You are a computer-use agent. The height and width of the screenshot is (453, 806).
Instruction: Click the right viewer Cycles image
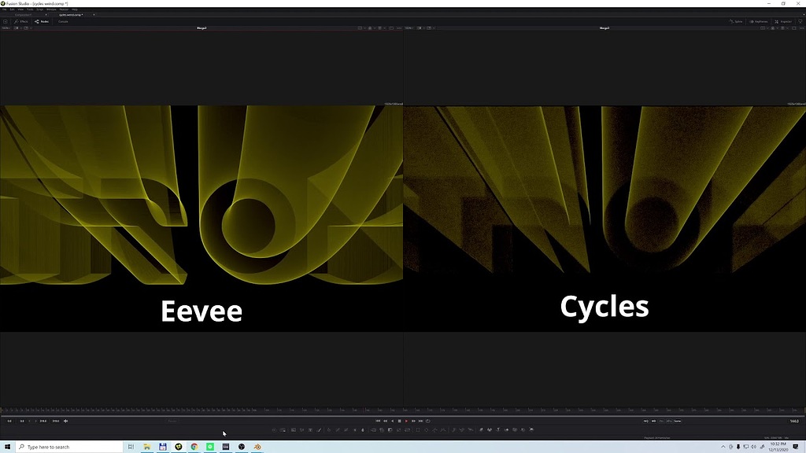pos(604,219)
